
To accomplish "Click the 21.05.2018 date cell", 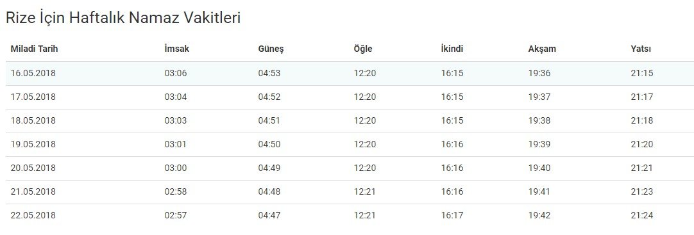I will [33, 192].
